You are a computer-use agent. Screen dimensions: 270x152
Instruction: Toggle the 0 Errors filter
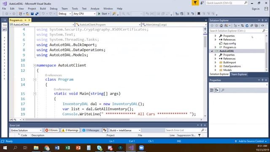click(x=51, y=130)
